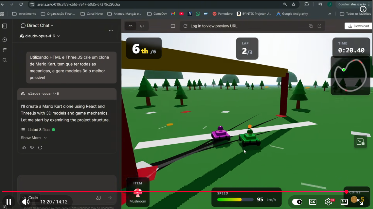Viewport: 373px width, 209px height.
Task: Open the browser extensions puzzle icon
Action: [x=307, y=4]
